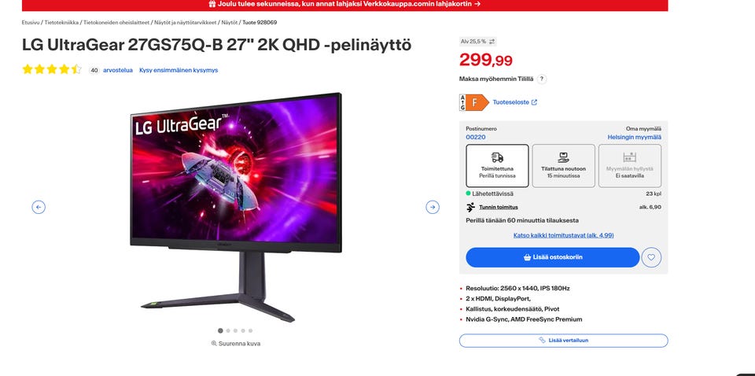Change the Helsingin myymälä store
The width and height of the screenshot is (755, 376).
(634, 137)
